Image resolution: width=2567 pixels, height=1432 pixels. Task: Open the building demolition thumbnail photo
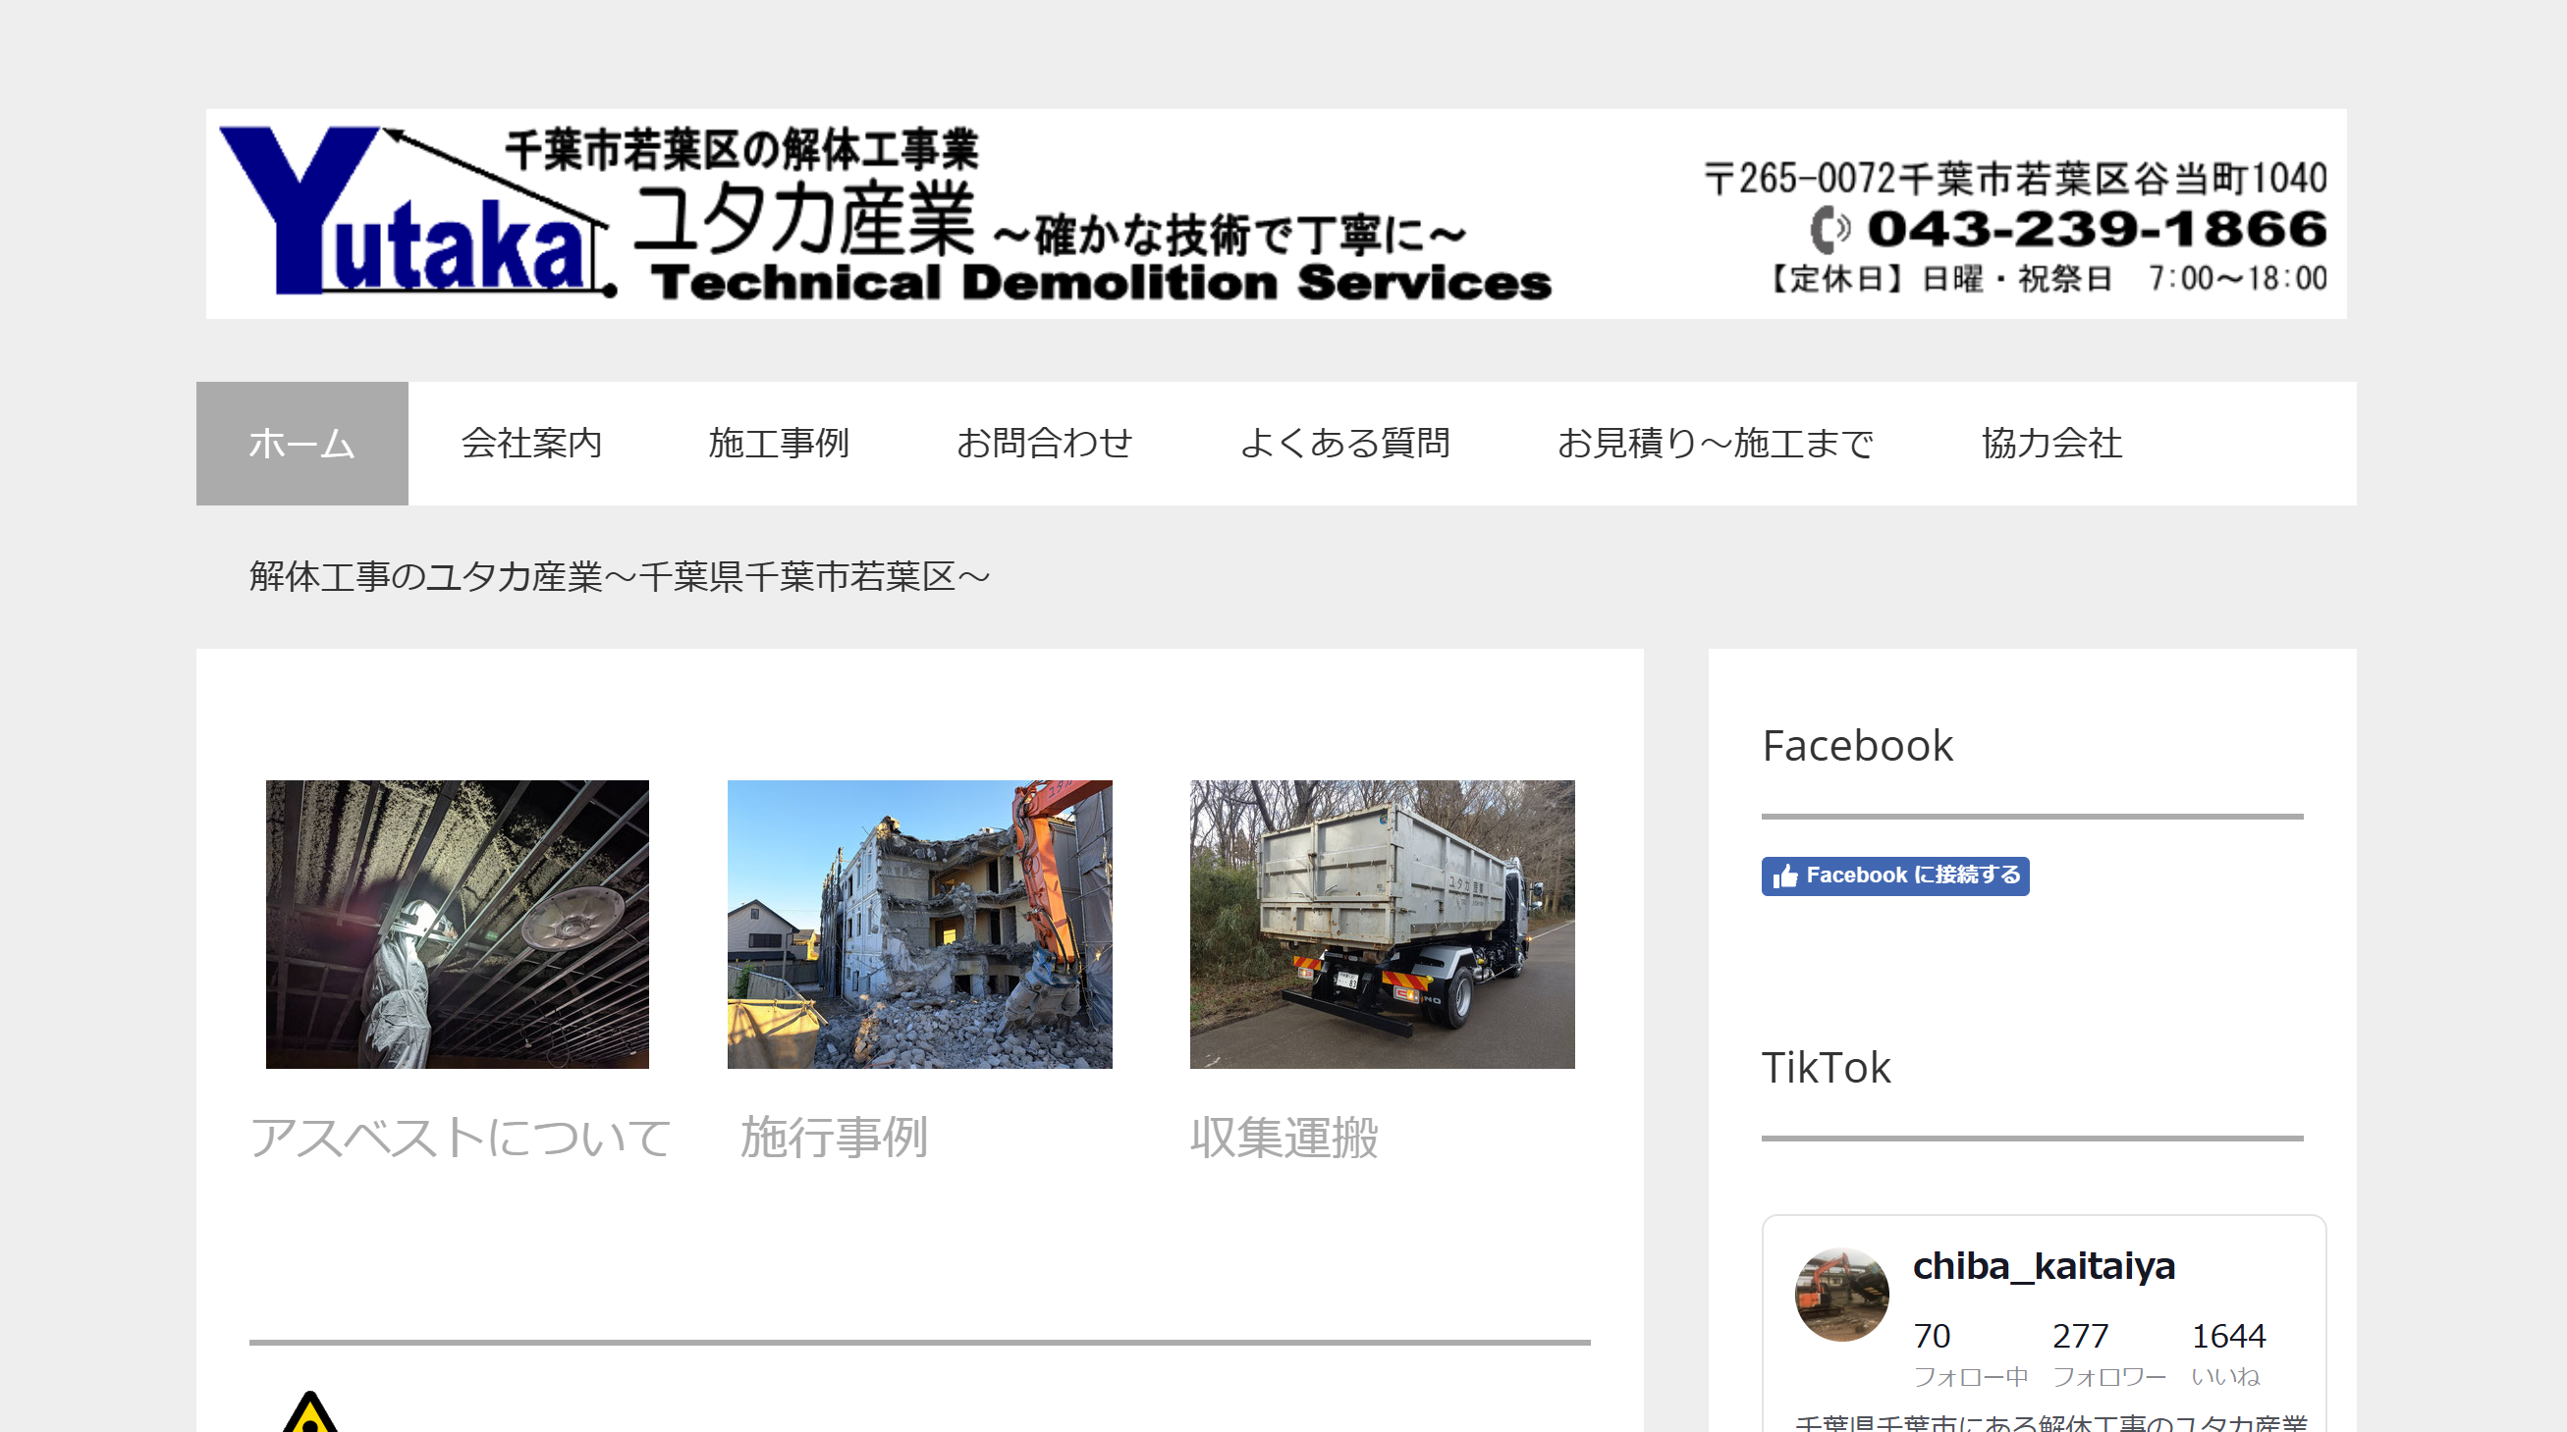pyautogui.click(x=920, y=925)
